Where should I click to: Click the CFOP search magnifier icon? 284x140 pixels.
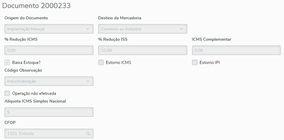click(x=88, y=134)
